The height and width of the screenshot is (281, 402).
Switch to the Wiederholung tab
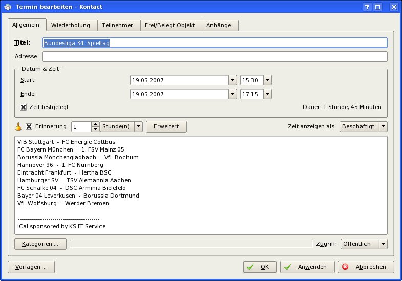click(x=71, y=26)
